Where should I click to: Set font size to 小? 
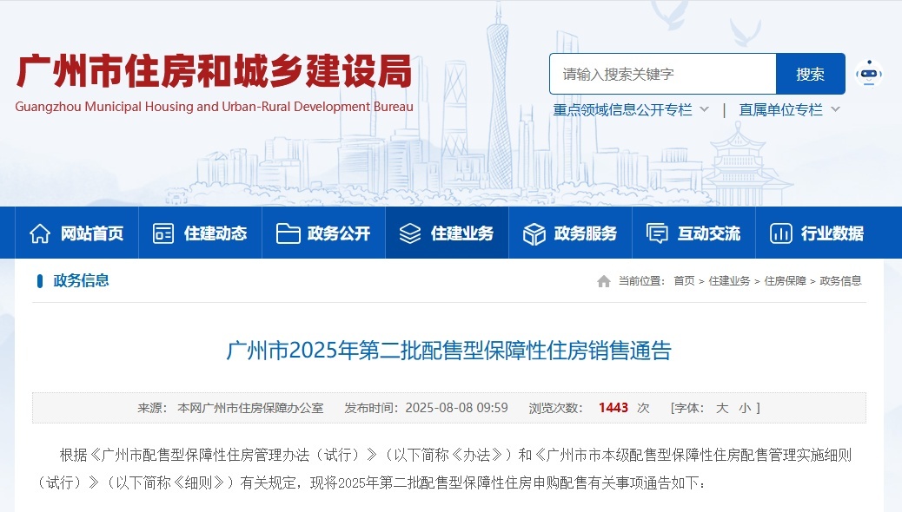click(x=744, y=408)
